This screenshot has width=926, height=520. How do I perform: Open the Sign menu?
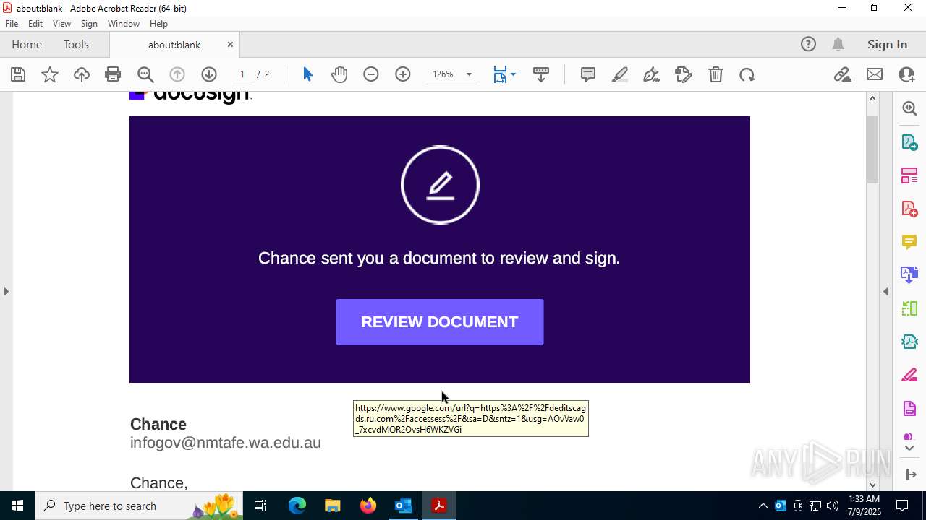point(89,24)
